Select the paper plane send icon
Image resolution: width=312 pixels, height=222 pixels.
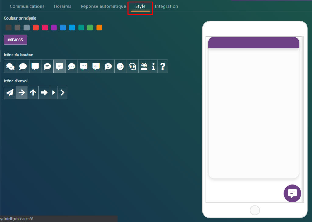tap(10, 93)
